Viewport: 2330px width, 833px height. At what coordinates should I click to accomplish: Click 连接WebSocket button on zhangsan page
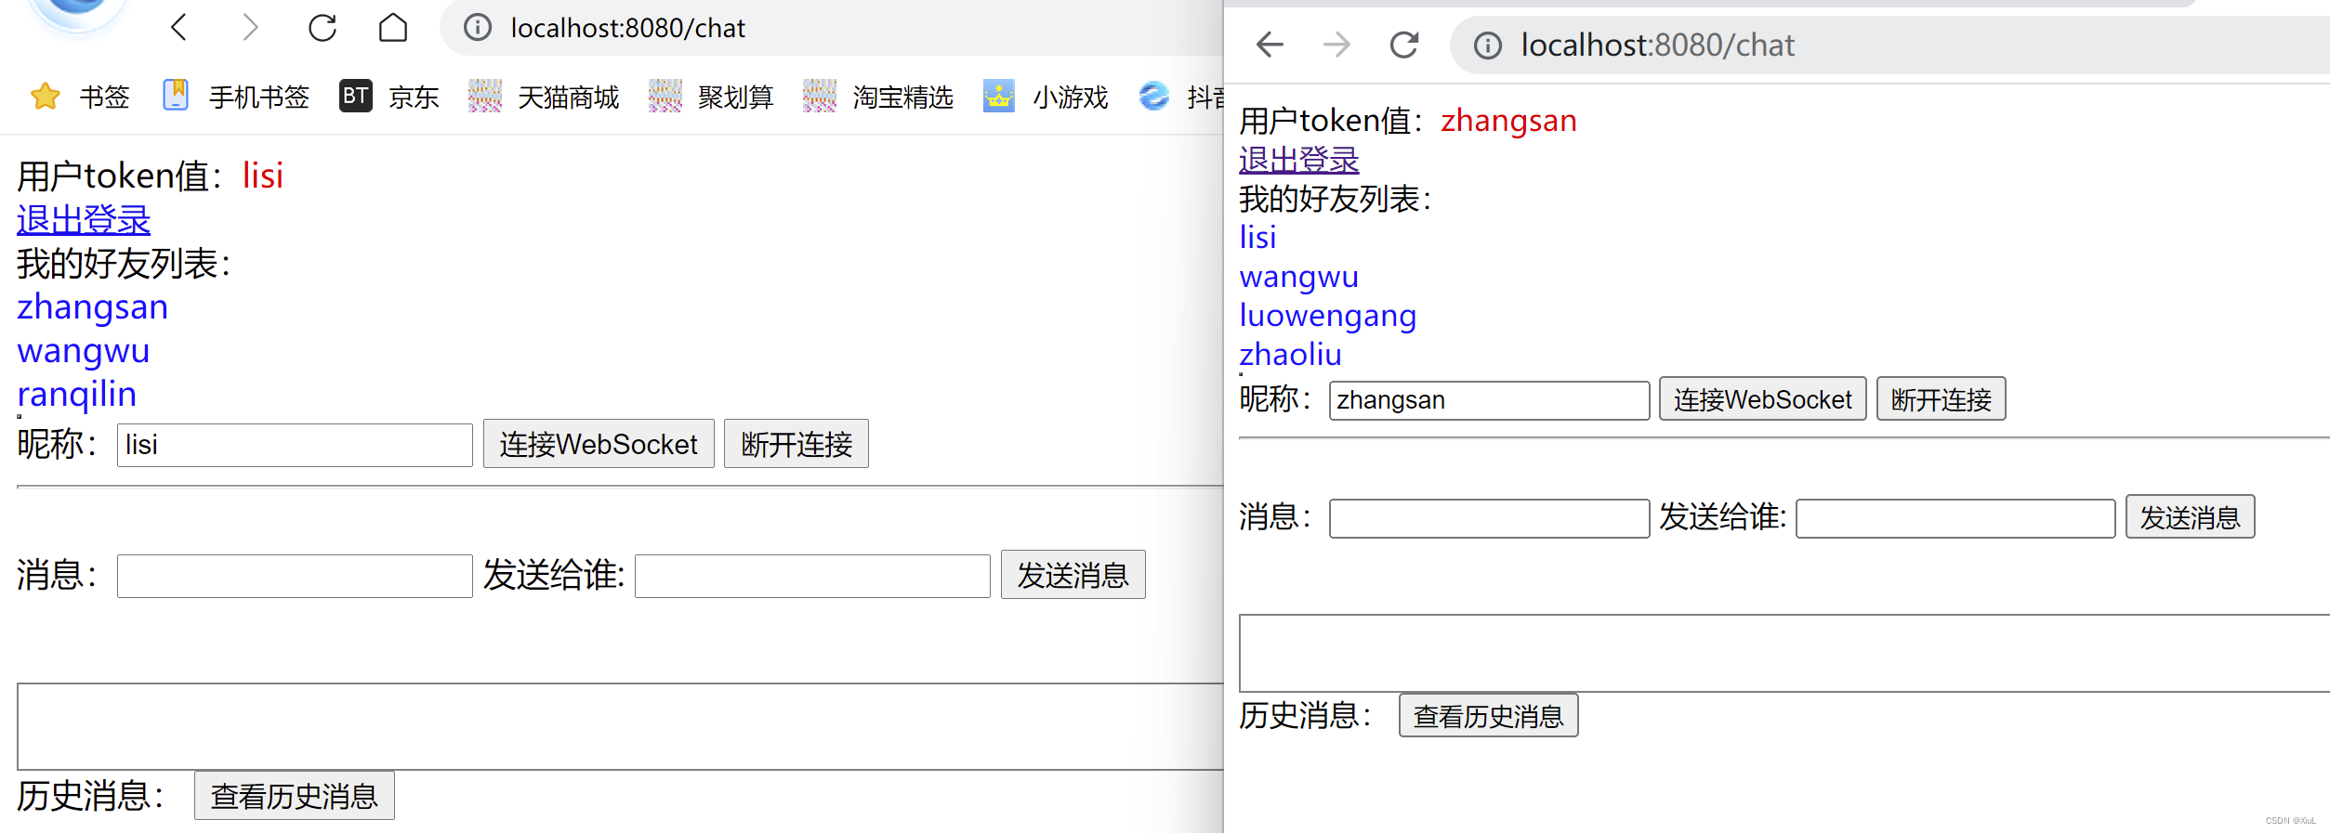(1763, 399)
